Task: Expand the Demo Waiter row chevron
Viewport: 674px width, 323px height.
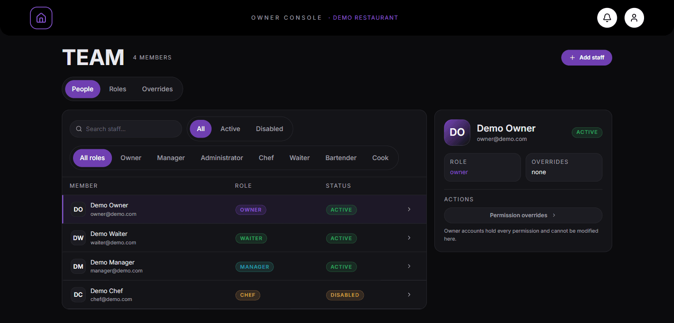Action: (x=409, y=238)
